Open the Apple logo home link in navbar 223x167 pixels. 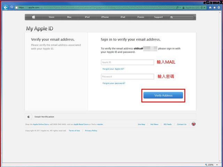34,17
